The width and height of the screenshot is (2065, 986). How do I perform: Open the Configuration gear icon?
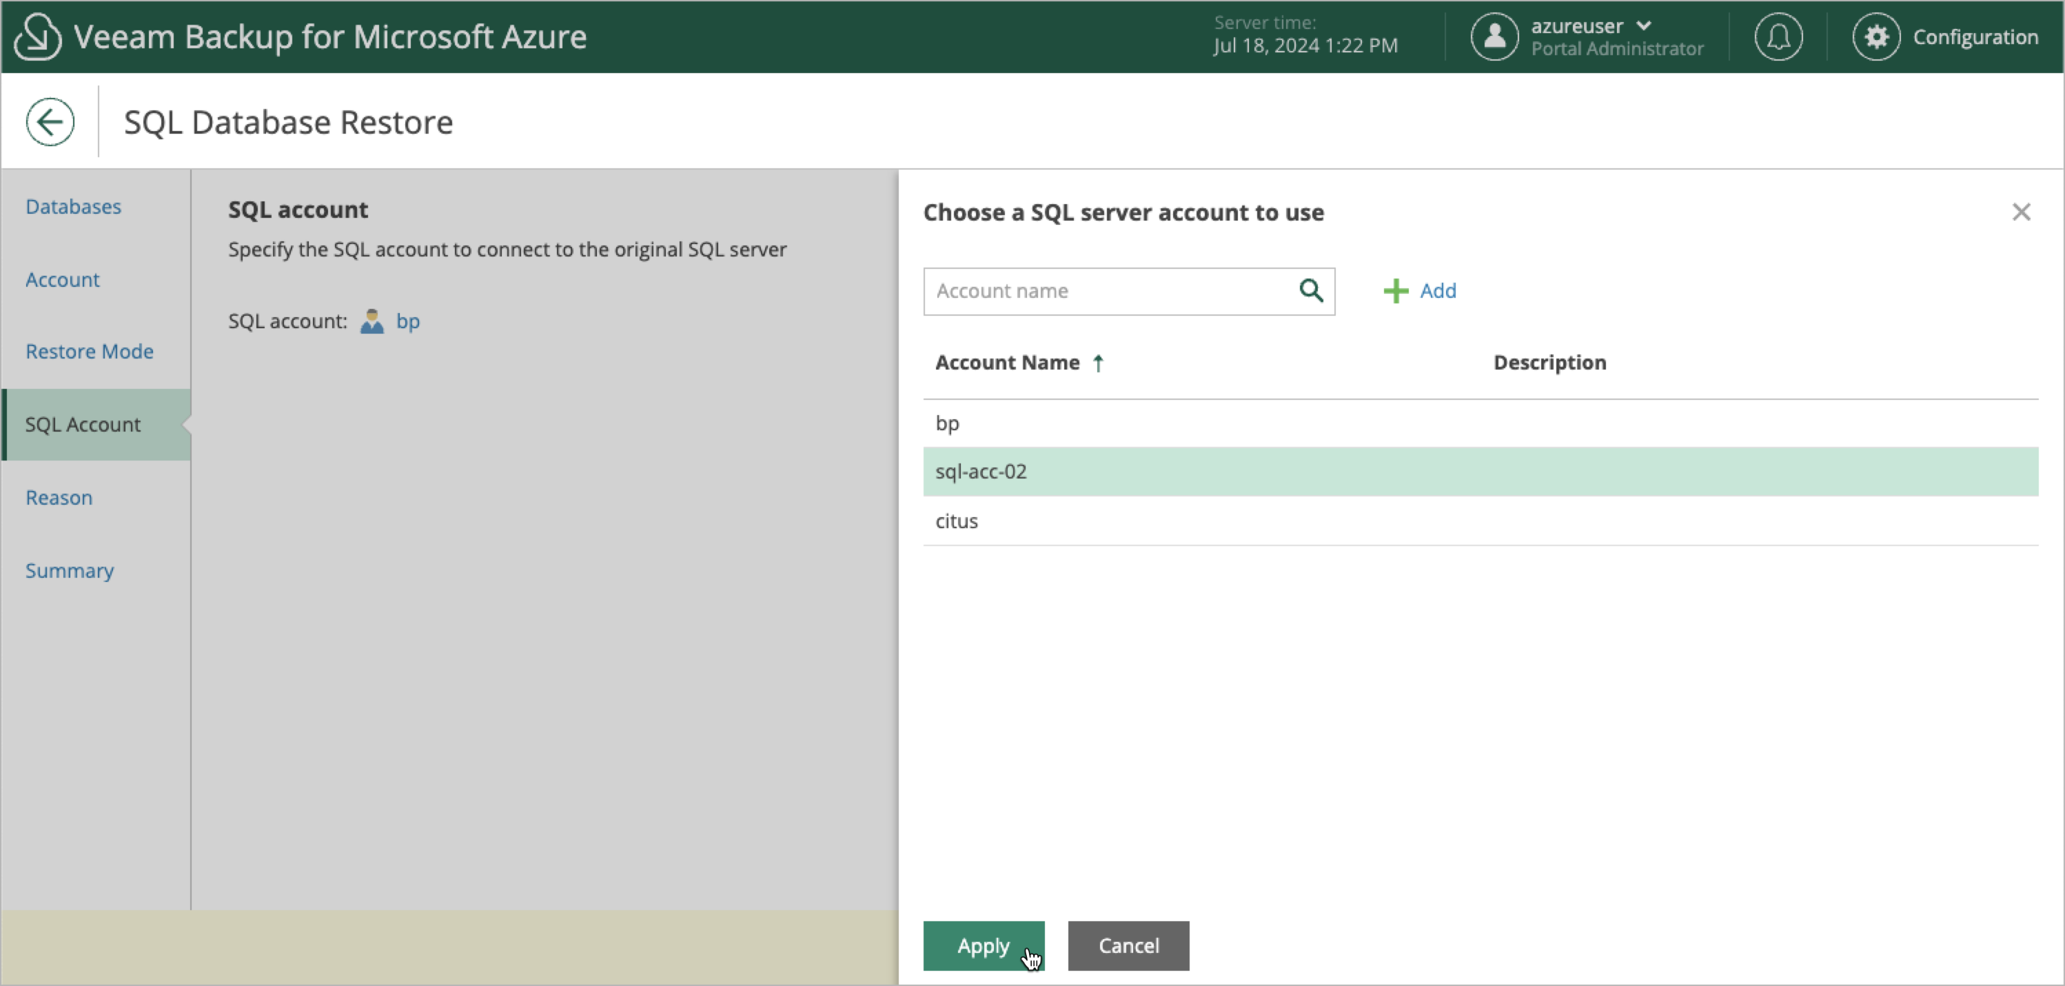tap(1876, 37)
